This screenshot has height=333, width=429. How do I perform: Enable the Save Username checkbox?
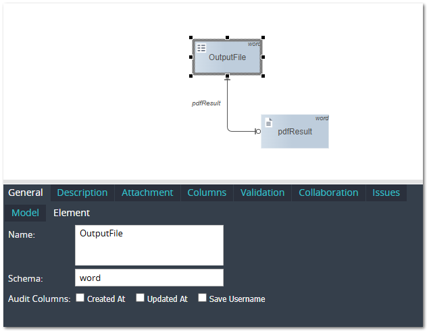(x=202, y=298)
